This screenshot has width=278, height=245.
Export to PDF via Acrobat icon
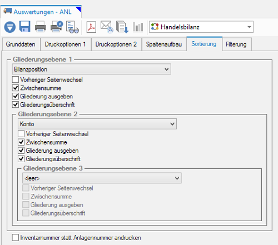click(x=91, y=27)
